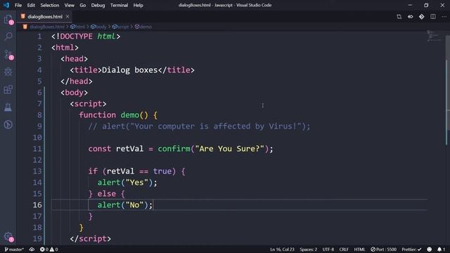Open the Manage gear icon

point(8,236)
